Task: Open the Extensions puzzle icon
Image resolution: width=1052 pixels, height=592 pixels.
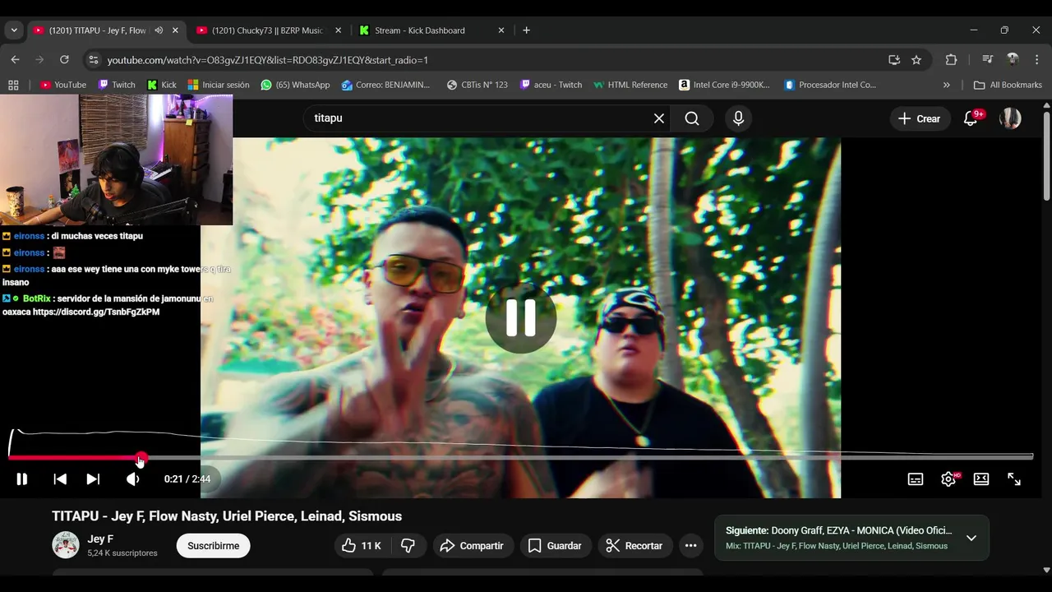Action: (x=951, y=60)
